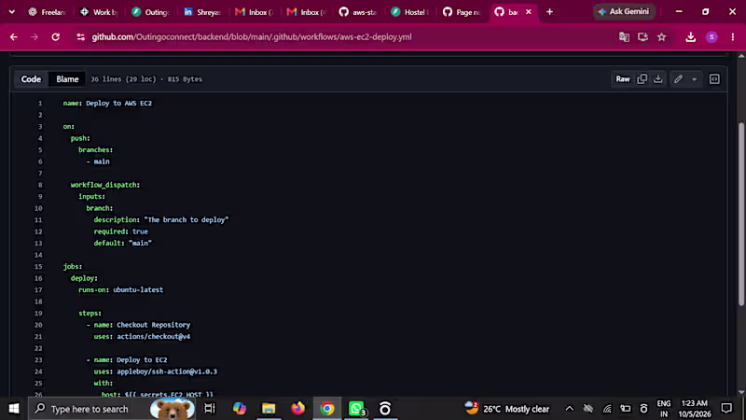Image resolution: width=746 pixels, height=420 pixels.
Task: Open clock showing 1:23 AM
Action: tap(695, 409)
